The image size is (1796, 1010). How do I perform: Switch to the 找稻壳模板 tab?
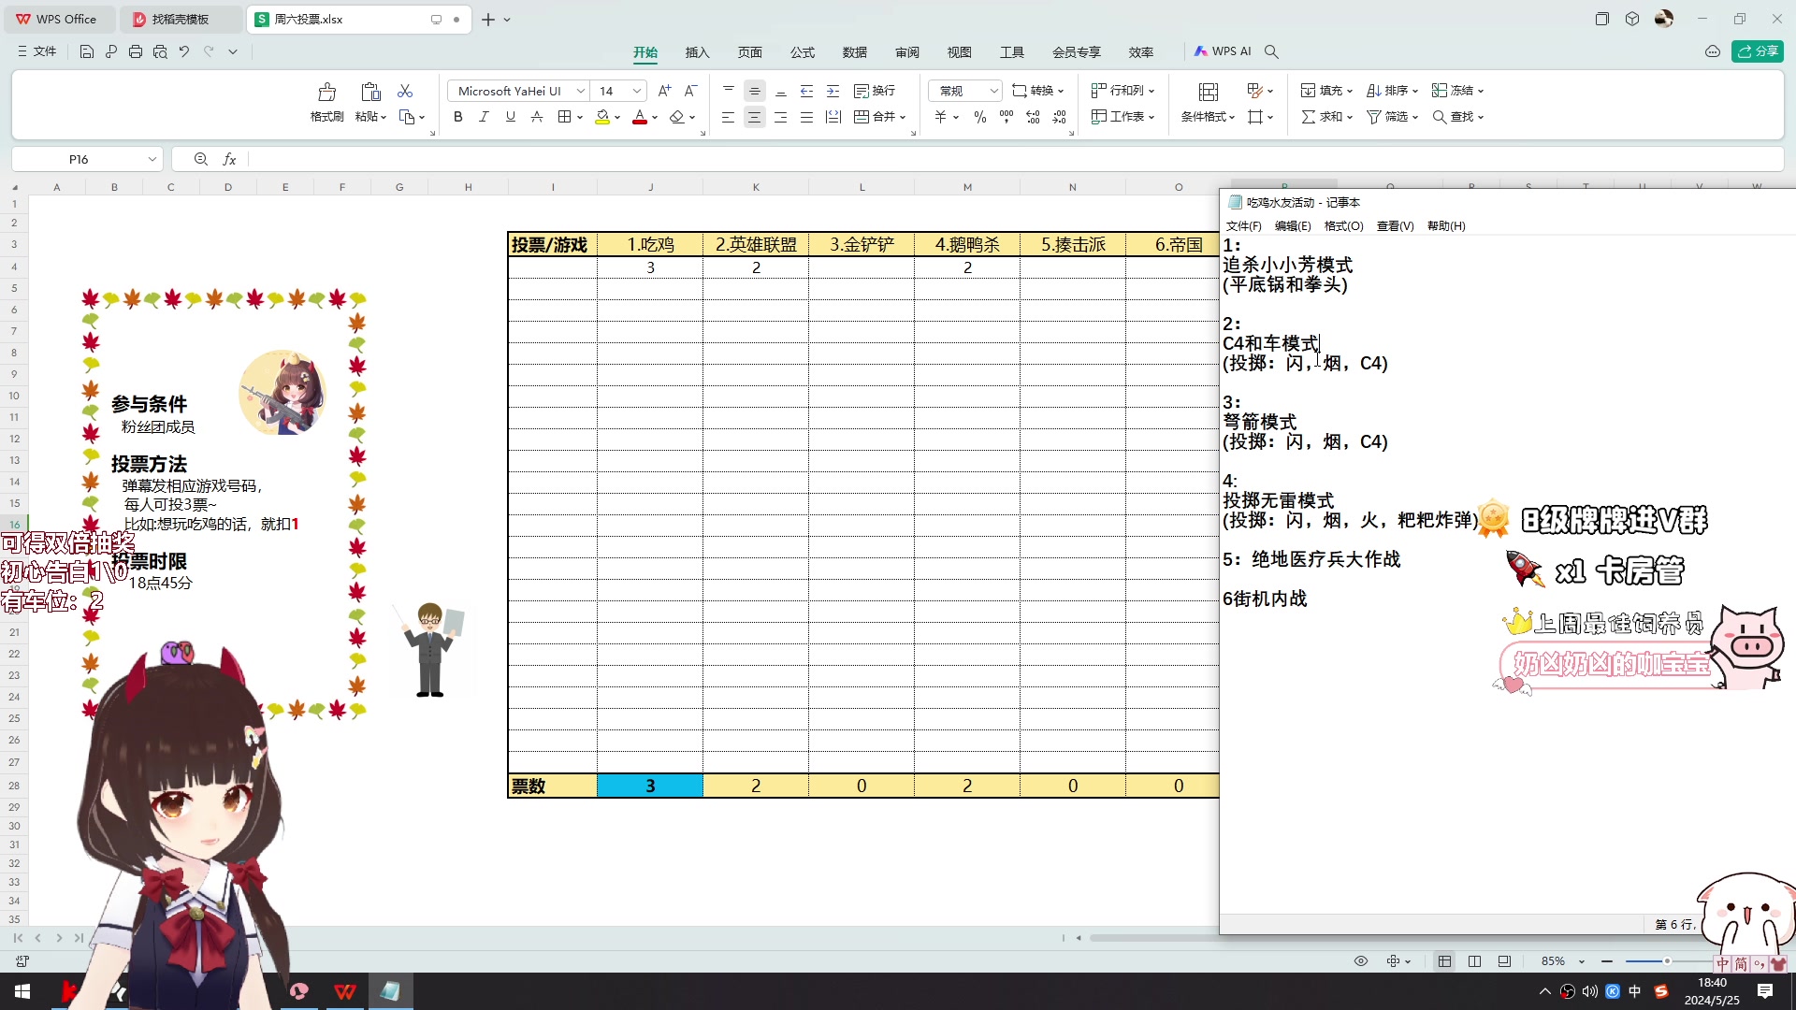(181, 19)
